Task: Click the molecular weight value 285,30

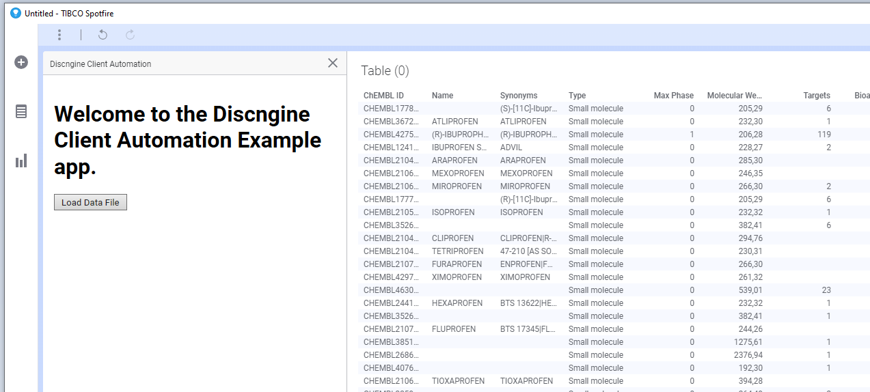Action: click(750, 160)
